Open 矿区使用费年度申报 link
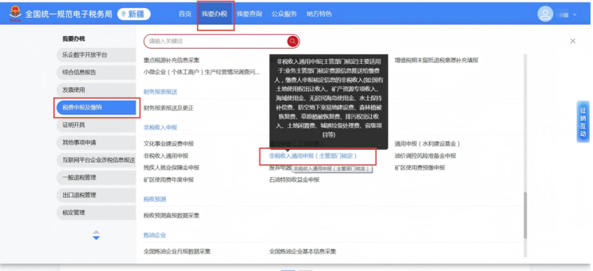 pos(169,180)
